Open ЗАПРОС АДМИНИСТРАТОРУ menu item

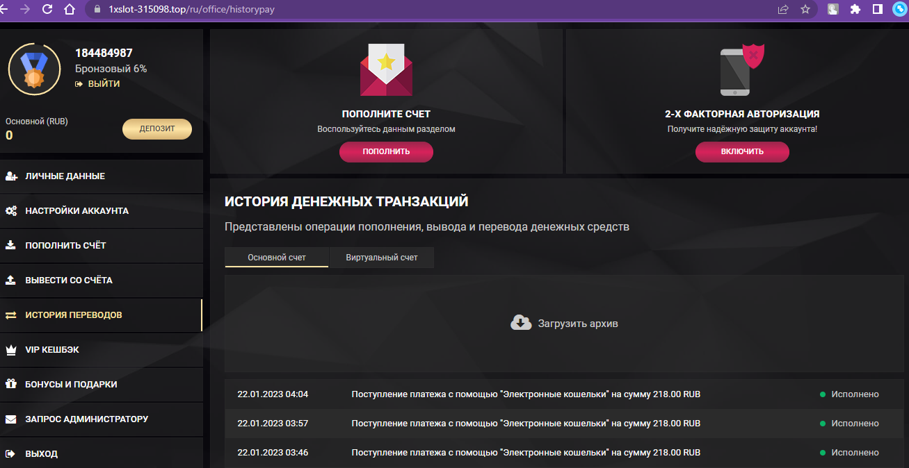tap(102, 419)
